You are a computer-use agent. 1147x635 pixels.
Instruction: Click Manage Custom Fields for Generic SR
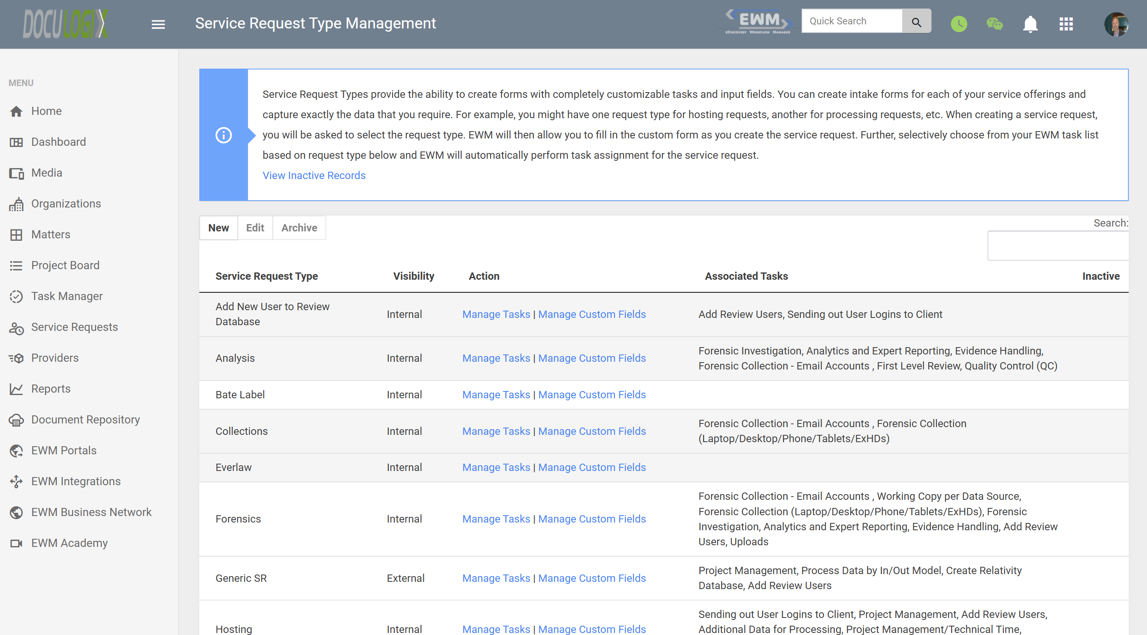[592, 578]
